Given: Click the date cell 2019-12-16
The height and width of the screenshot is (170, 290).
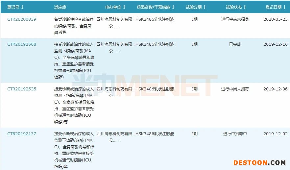Looking at the screenshot, I should [275, 44].
